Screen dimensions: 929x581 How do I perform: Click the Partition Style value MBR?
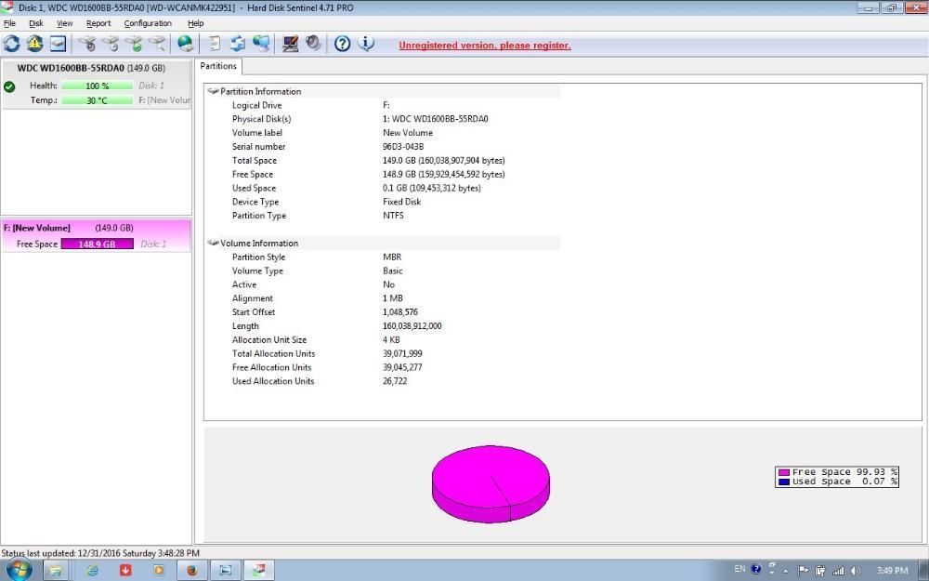tap(392, 257)
